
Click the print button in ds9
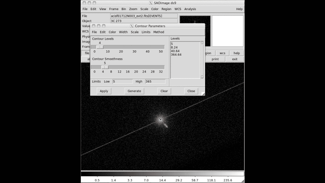click(215, 59)
